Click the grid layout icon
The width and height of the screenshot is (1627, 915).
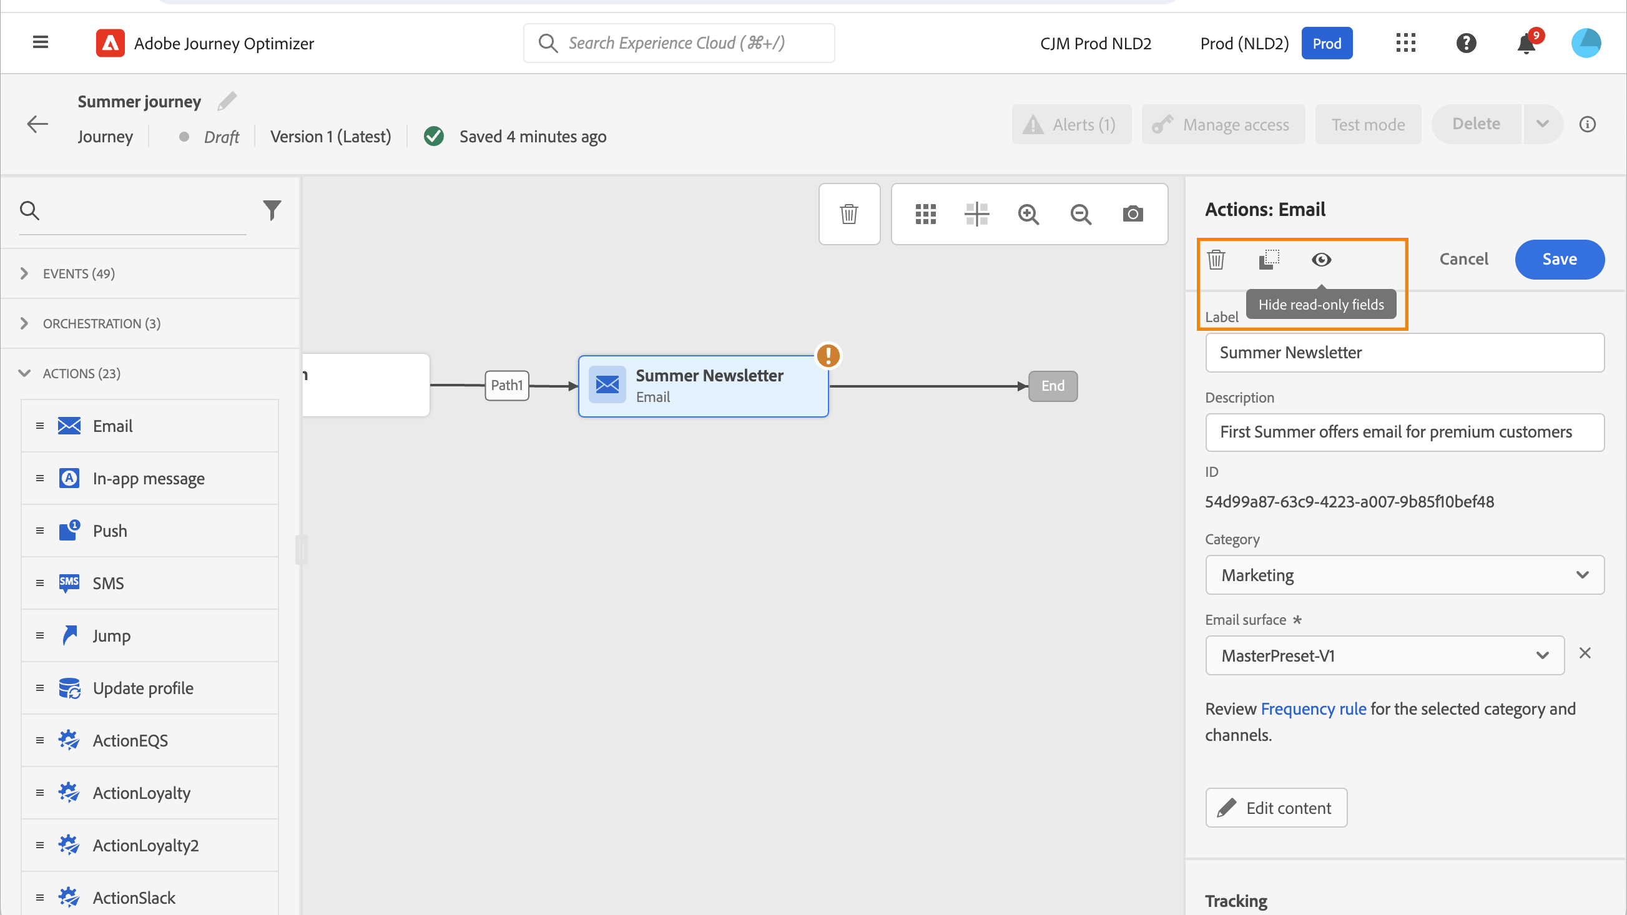pyautogui.click(x=925, y=214)
